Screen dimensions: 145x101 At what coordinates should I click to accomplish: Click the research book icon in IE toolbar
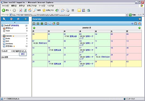click(84, 10)
